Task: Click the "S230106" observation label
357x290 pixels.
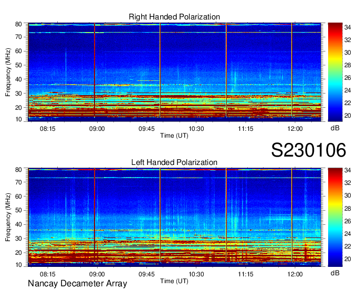Action: pos(309,150)
